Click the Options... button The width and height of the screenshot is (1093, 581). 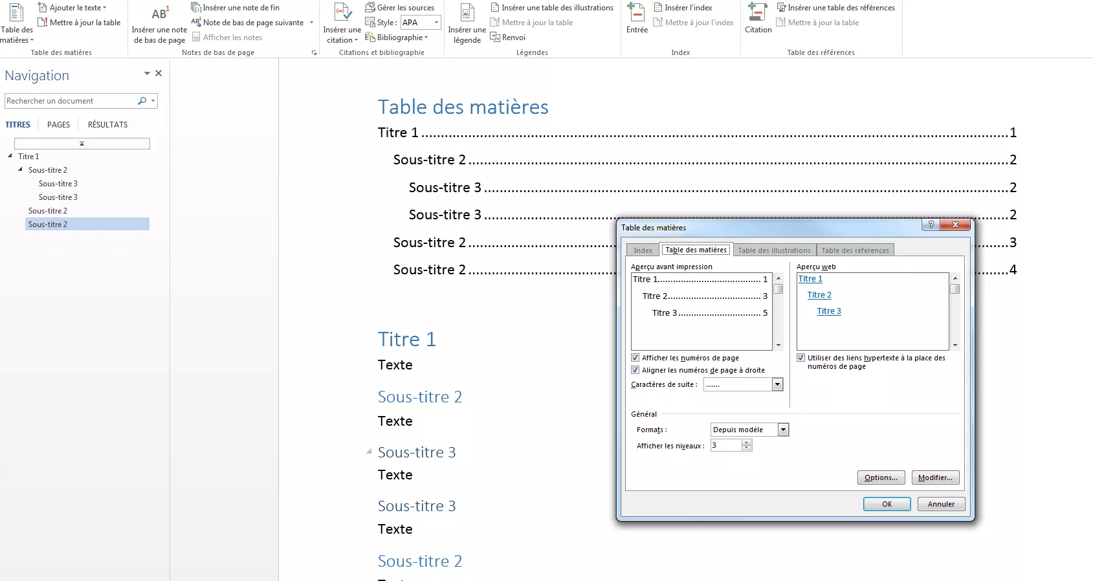tap(881, 477)
